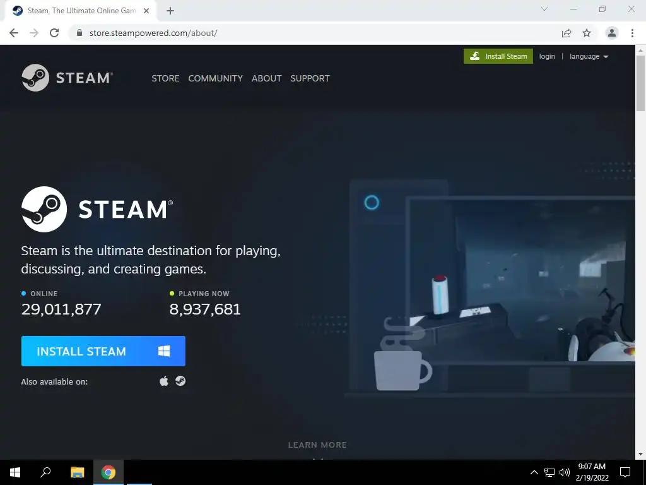Screen dimensions: 646x485
Task: Click the login link
Action: (547, 56)
